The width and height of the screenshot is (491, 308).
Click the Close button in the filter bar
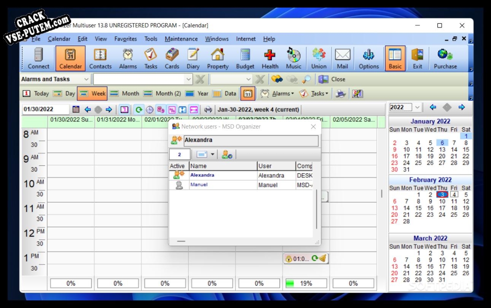click(x=332, y=79)
